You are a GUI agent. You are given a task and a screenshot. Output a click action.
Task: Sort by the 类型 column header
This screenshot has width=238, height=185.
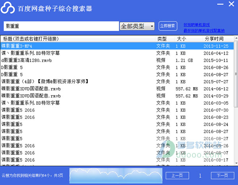coord(165,39)
